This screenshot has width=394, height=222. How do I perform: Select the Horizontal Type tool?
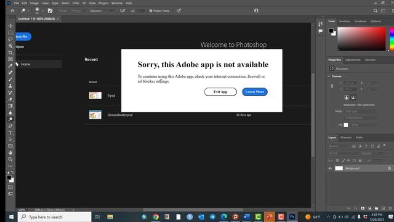tap(10, 133)
